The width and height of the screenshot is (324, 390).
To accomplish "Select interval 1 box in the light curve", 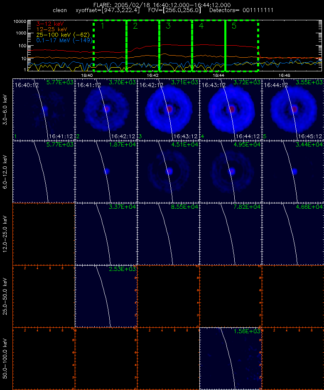I will point(110,46).
